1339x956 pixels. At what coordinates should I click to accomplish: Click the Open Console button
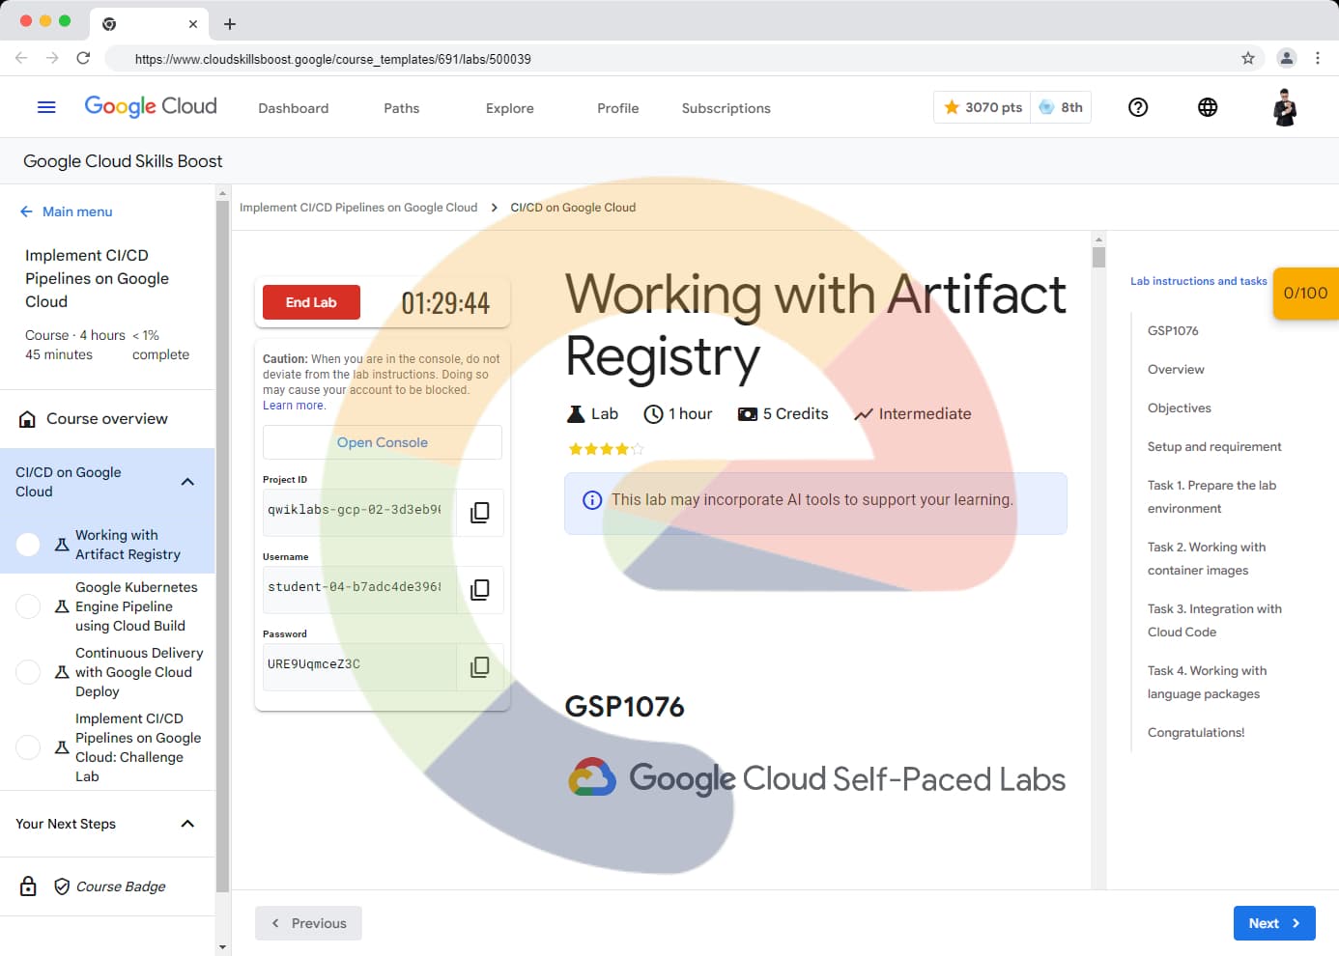(383, 442)
